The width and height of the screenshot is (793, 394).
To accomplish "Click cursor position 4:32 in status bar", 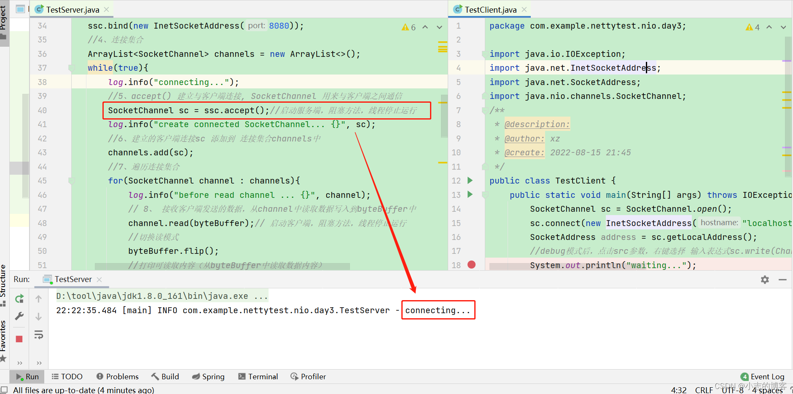I will coord(679,390).
